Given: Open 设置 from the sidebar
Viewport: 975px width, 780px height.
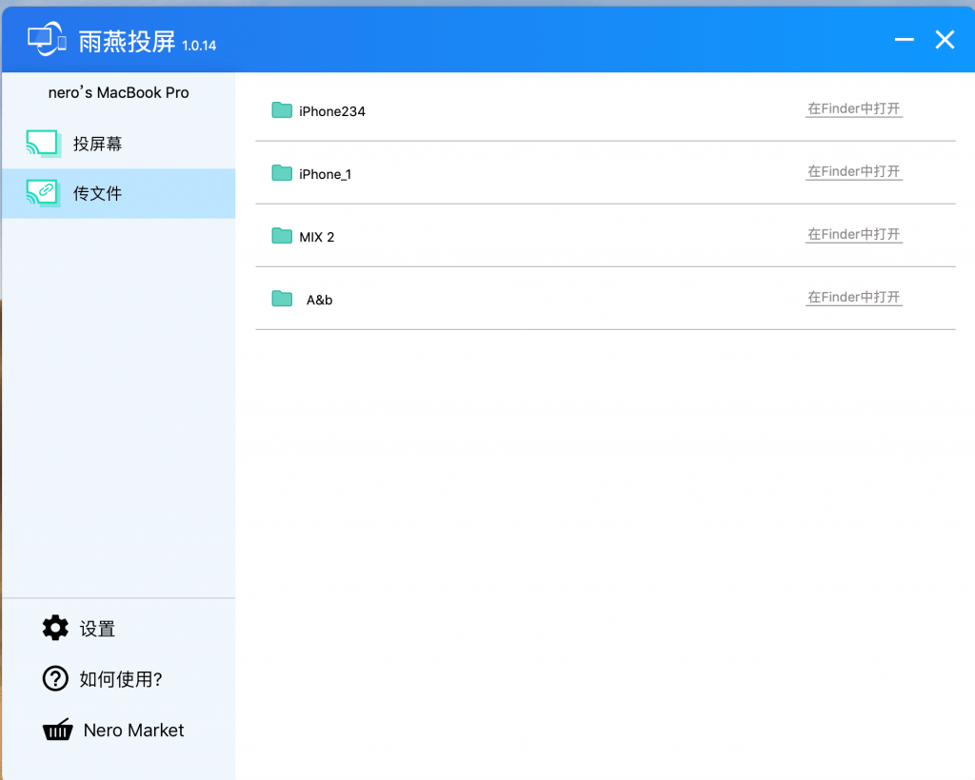Looking at the screenshot, I should [97, 629].
